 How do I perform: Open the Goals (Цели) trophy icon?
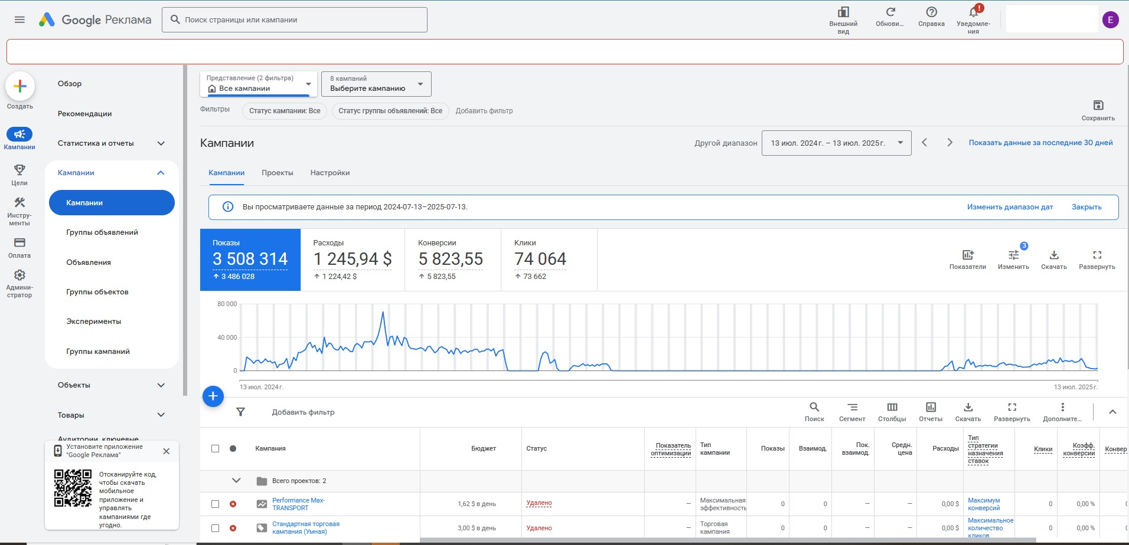pyautogui.click(x=19, y=170)
